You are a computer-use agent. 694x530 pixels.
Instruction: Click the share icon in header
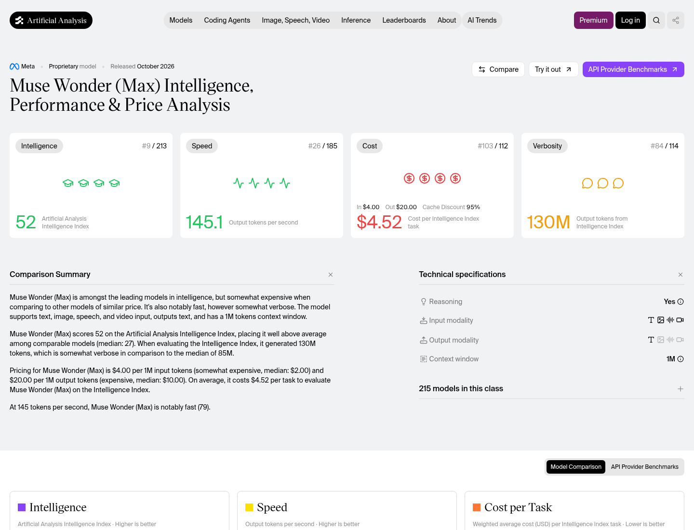[x=676, y=20]
